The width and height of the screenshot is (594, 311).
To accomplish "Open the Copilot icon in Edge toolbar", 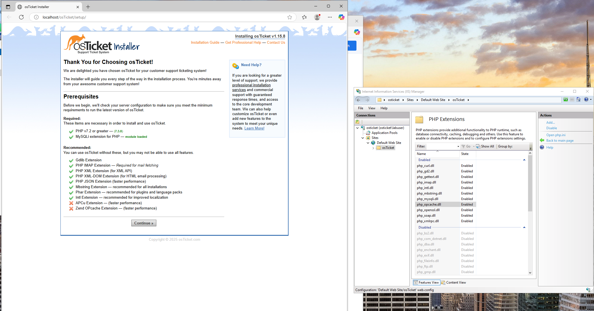I will [341, 17].
